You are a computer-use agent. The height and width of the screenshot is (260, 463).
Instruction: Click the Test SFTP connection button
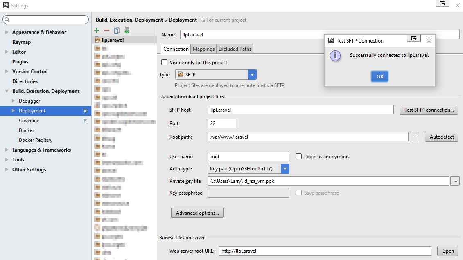pyautogui.click(x=429, y=110)
